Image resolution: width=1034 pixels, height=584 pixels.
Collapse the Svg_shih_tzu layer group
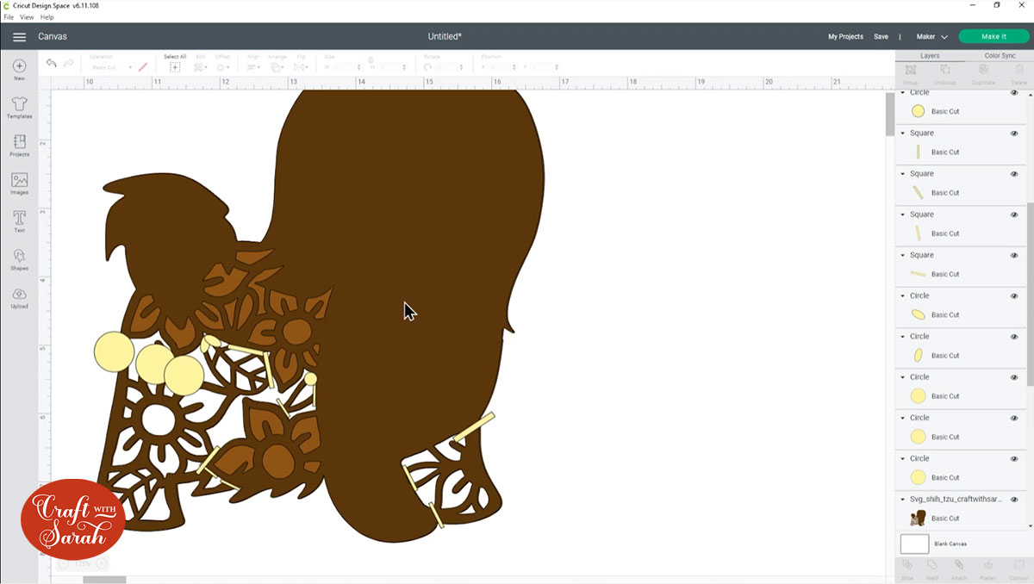click(902, 499)
